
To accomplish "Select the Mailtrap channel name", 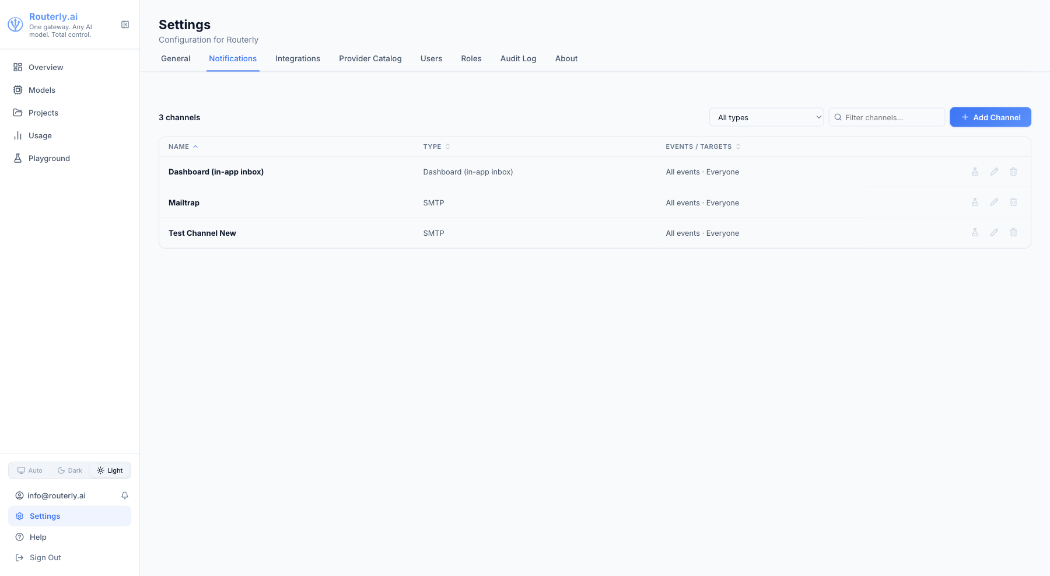I will click(184, 203).
